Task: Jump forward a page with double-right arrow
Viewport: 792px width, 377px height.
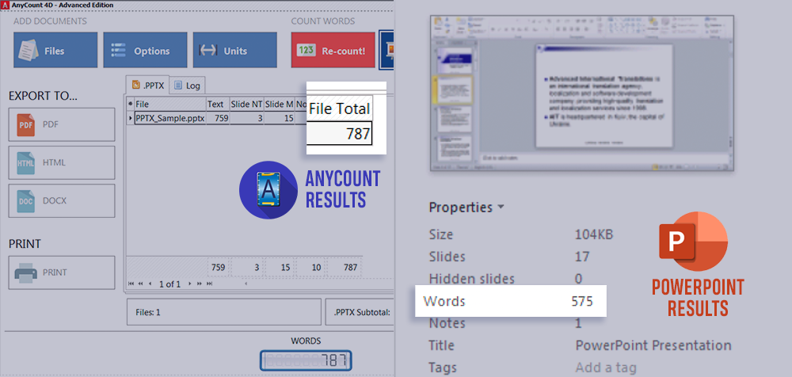Action: pos(200,284)
